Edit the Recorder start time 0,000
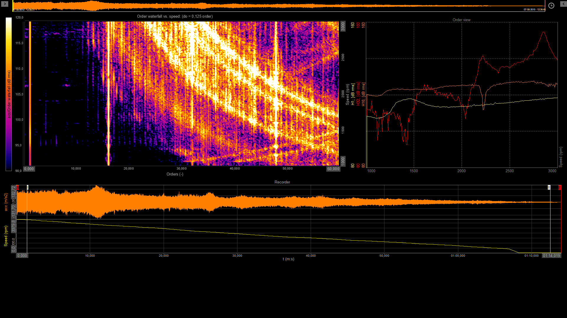Screen dimensions: 567x318 point(22,256)
